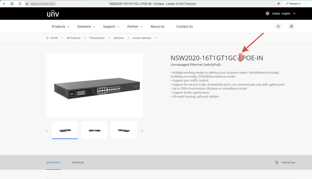
Task: Expand the Products chevron arrow
Action: click(68, 27)
